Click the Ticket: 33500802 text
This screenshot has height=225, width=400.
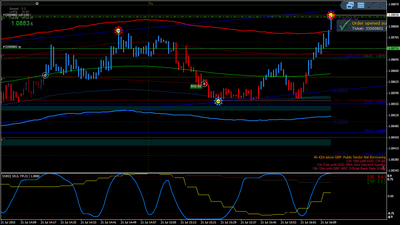pos(367,28)
